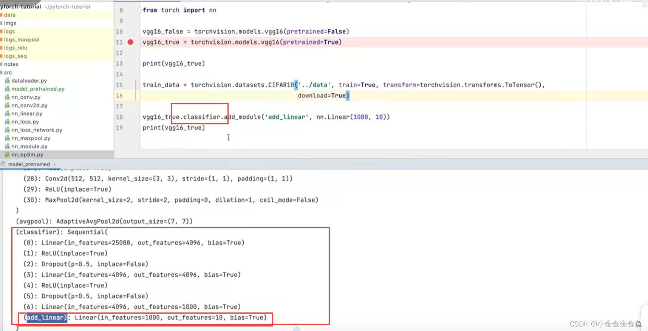Click the nn_loss_network.py file icon
648x331 pixels.
coord(7,130)
